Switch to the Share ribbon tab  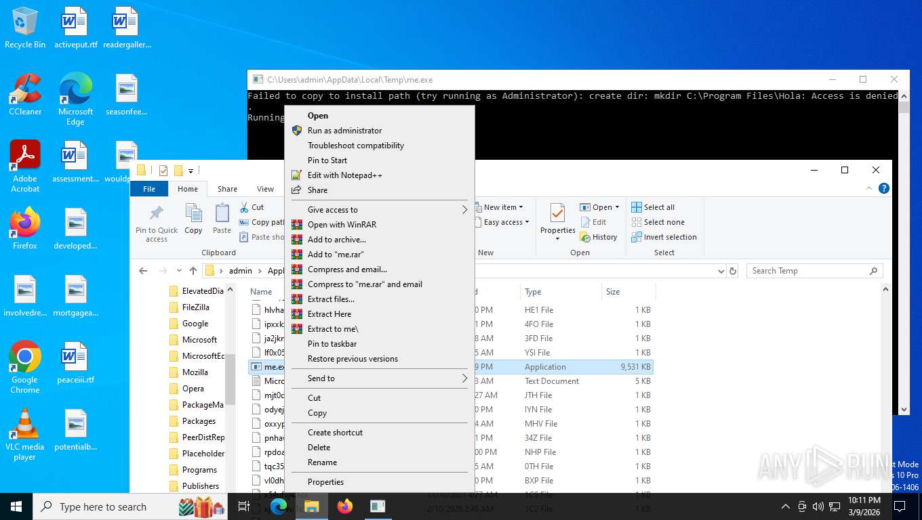(x=227, y=189)
